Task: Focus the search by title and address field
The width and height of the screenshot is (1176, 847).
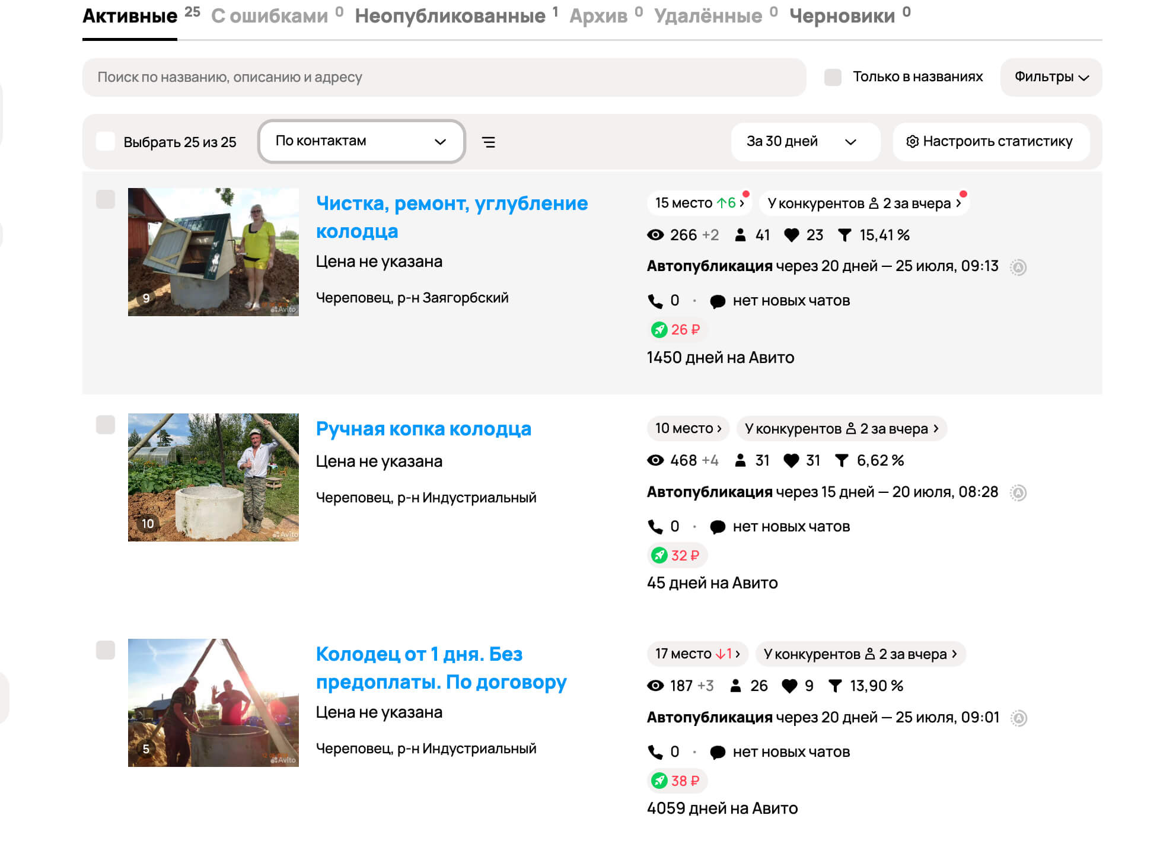Action: (444, 77)
